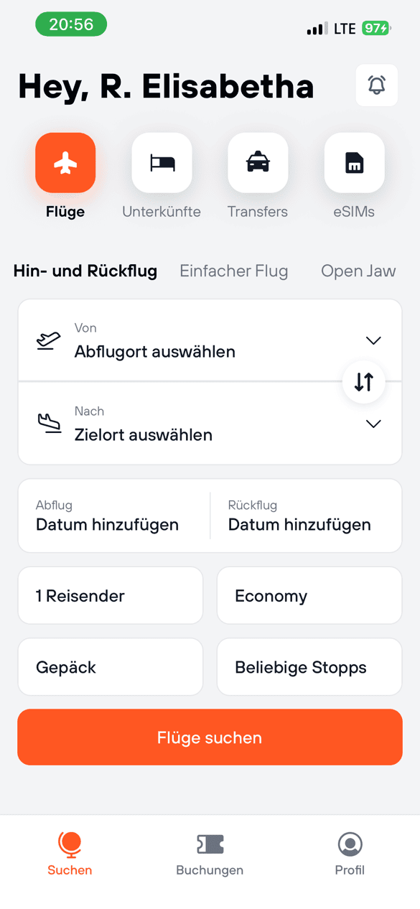
Task: Open notifications via the bell icon
Action: pos(376,85)
